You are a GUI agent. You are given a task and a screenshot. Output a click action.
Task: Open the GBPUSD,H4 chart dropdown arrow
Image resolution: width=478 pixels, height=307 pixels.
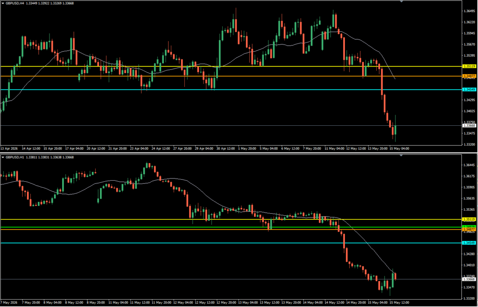3,3
